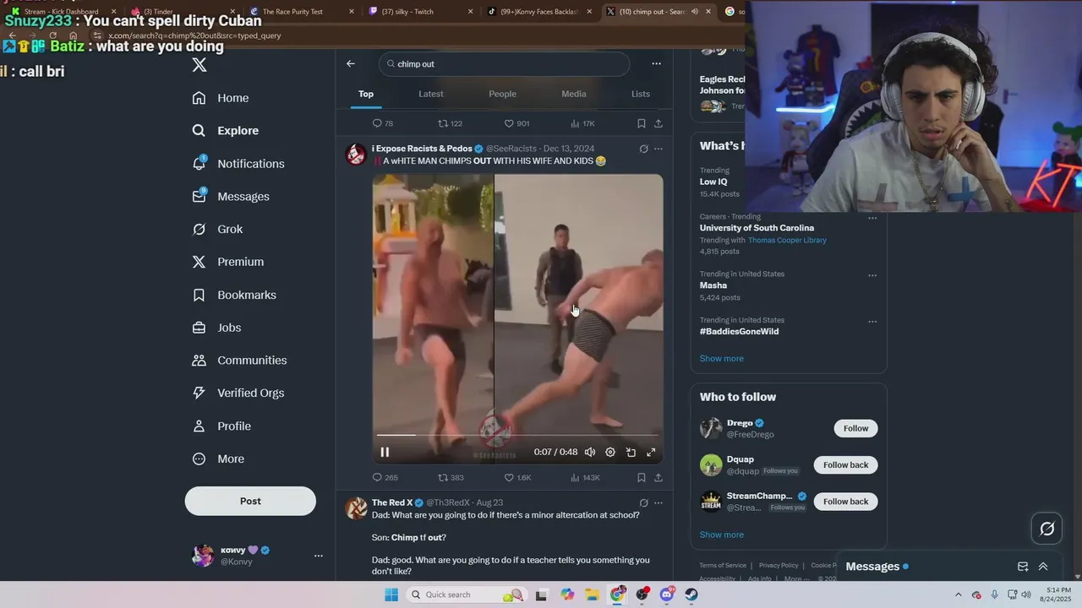
Task: Follow back StreamChamp
Action: [845, 502]
